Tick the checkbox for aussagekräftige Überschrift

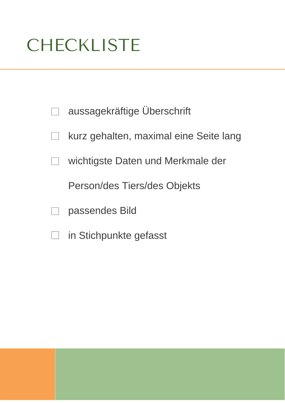[x=55, y=112]
